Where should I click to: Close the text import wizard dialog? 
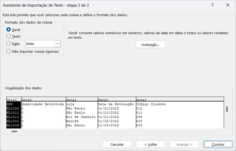pyautogui.click(x=228, y=5)
